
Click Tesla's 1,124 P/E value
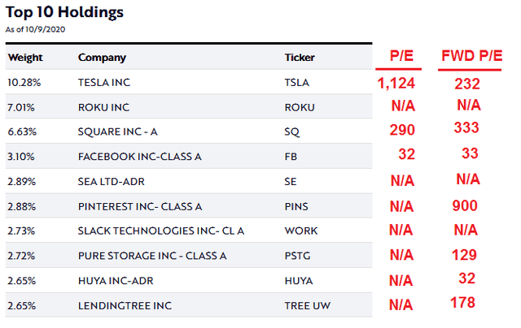click(x=396, y=83)
